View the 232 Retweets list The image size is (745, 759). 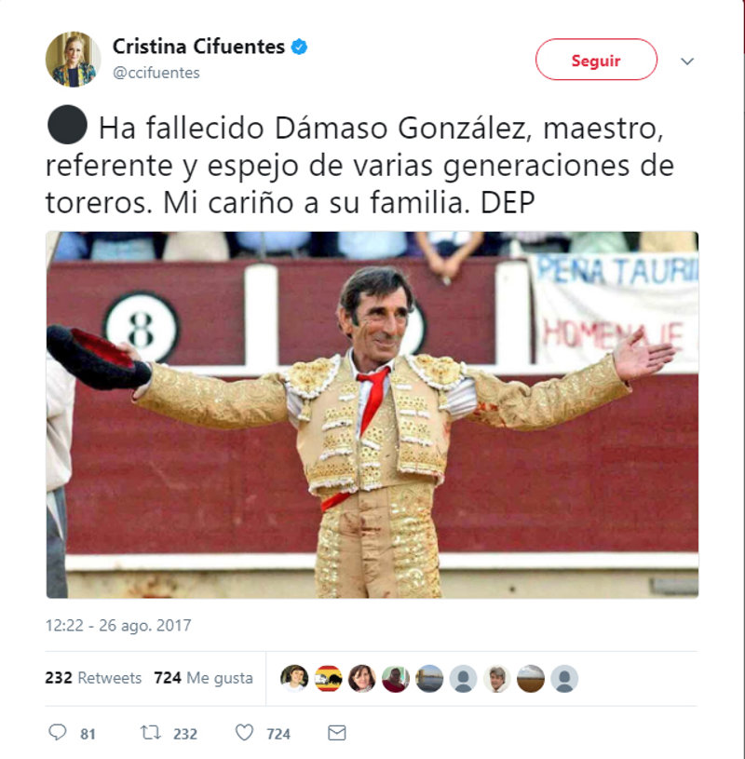pos(93,678)
